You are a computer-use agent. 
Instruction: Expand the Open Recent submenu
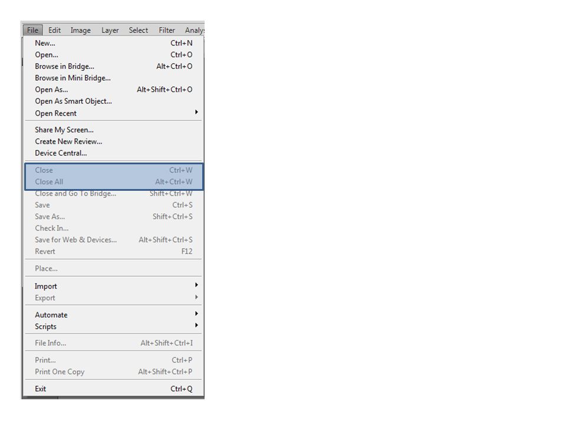[114, 113]
